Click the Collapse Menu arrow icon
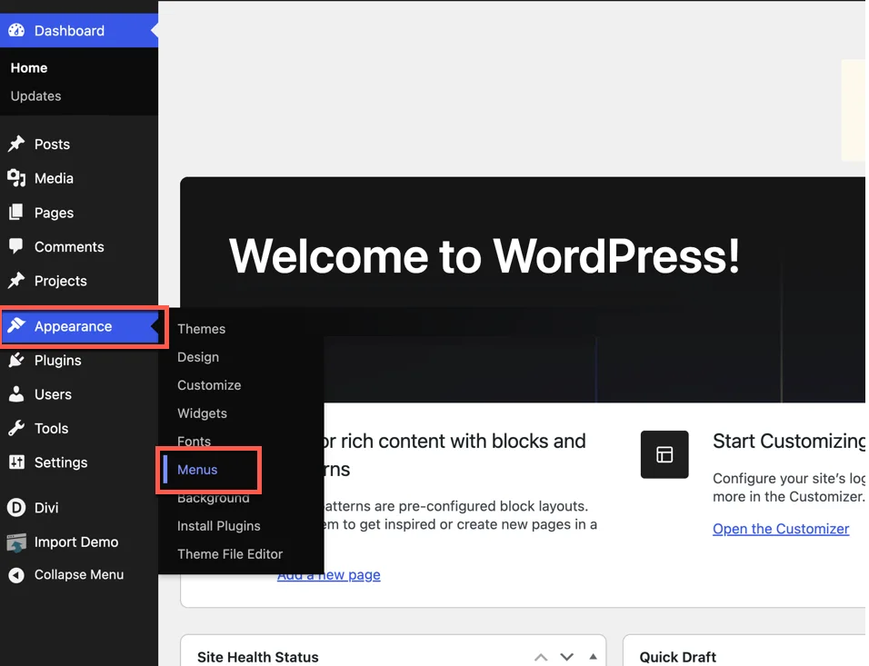869x666 pixels. [x=16, y=575]
